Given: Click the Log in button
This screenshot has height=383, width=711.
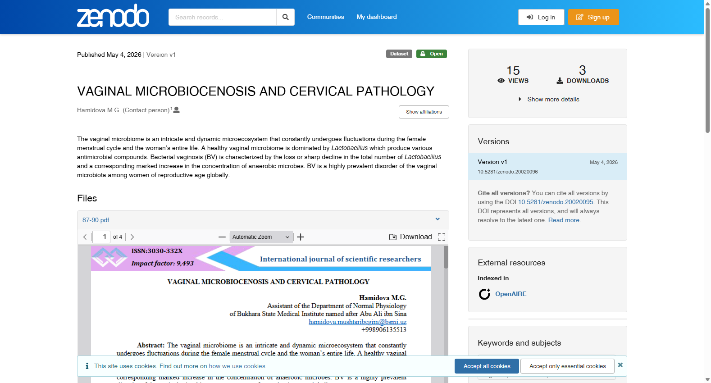Looking at the screenshot, I should pyautogui.click(x=541, y=17).
